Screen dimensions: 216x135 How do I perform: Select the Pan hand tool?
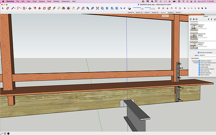click(x=73, y=8)
